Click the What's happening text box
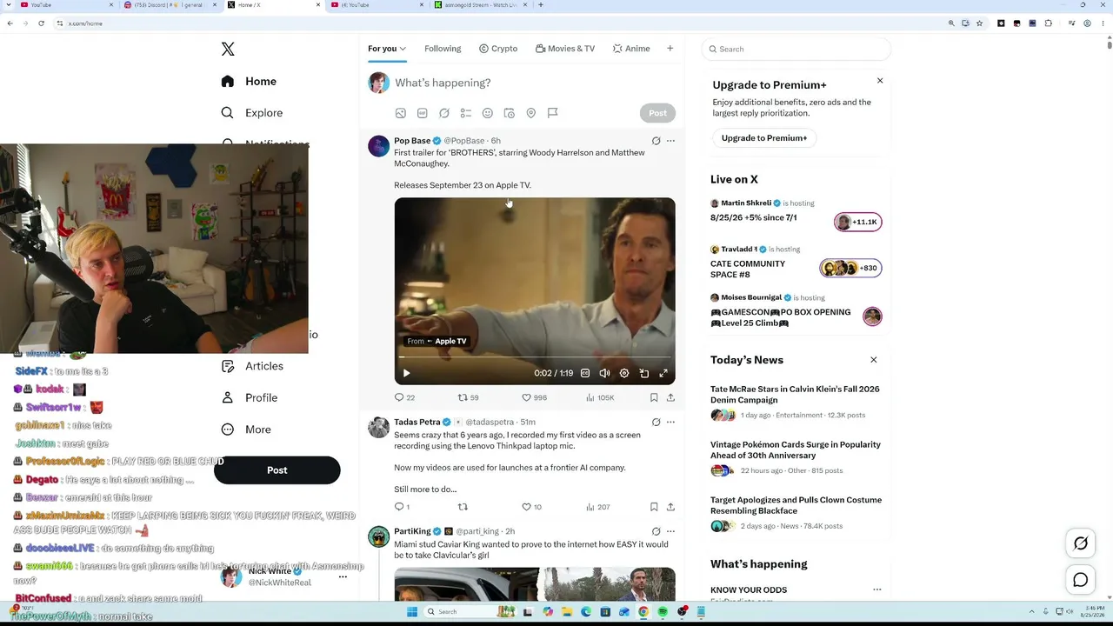 click(x=535, y=83)
